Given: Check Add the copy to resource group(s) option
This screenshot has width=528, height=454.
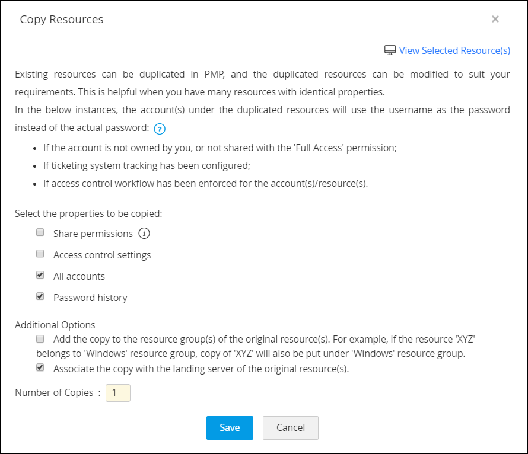Looking at the screenshot, I should [40, 339].
